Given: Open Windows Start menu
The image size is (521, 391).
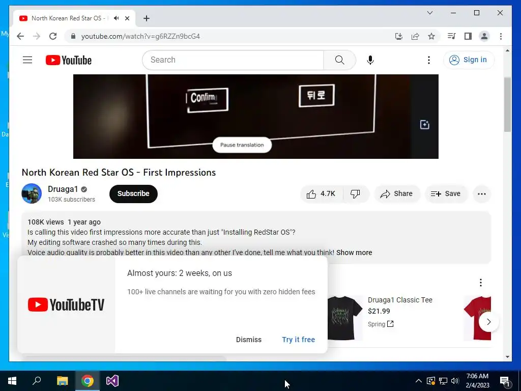Looking at the screenshot, I should pyautogui.click(x=12, y=381).
